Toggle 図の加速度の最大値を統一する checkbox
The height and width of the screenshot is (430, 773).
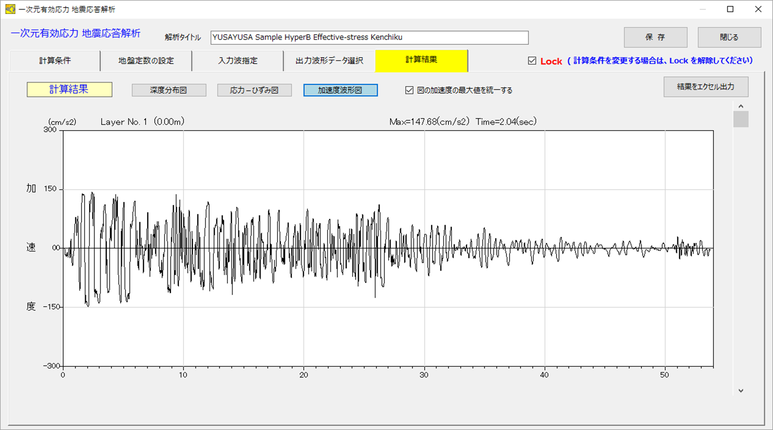click(409, 90)
